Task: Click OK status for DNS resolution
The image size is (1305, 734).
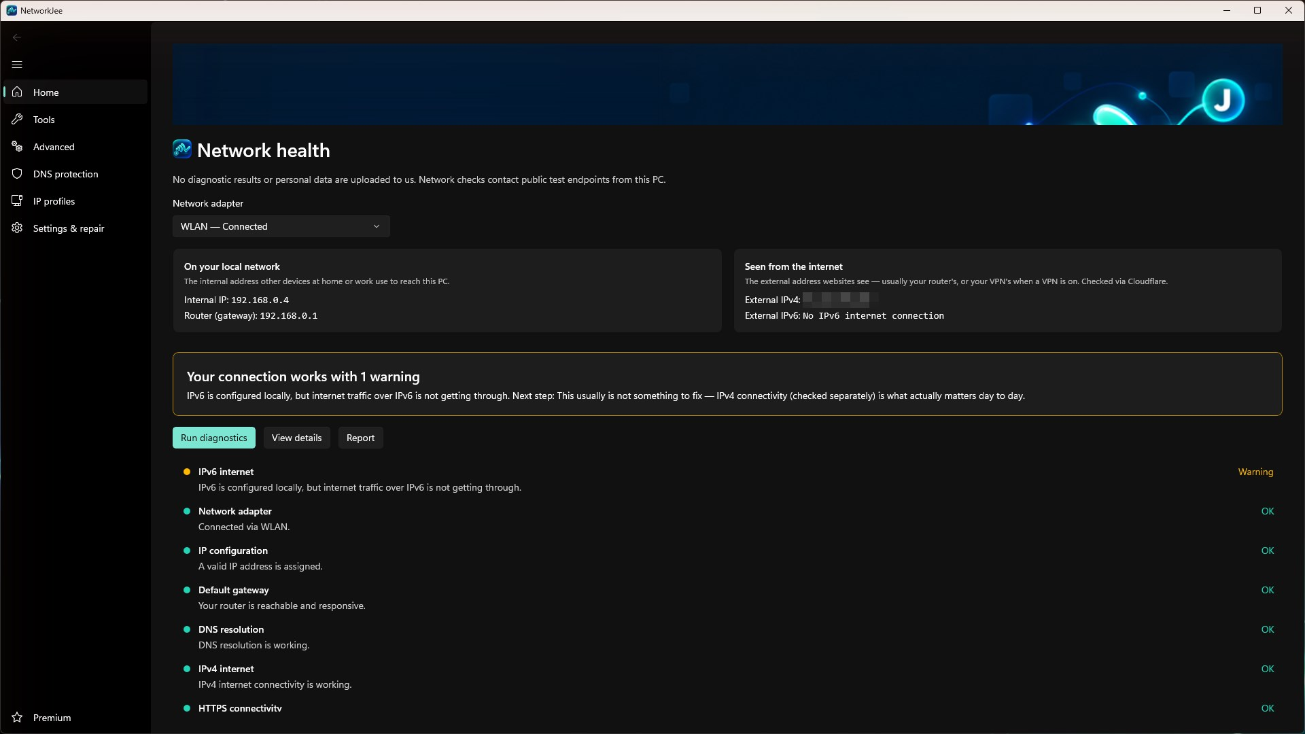Action: tap(1268, 629)
